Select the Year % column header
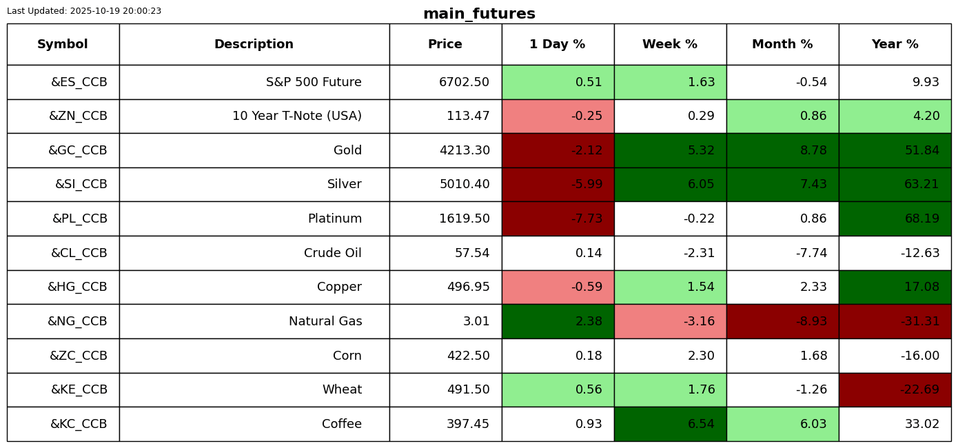The height and width of the screenshot is (448, 958). 895,45
